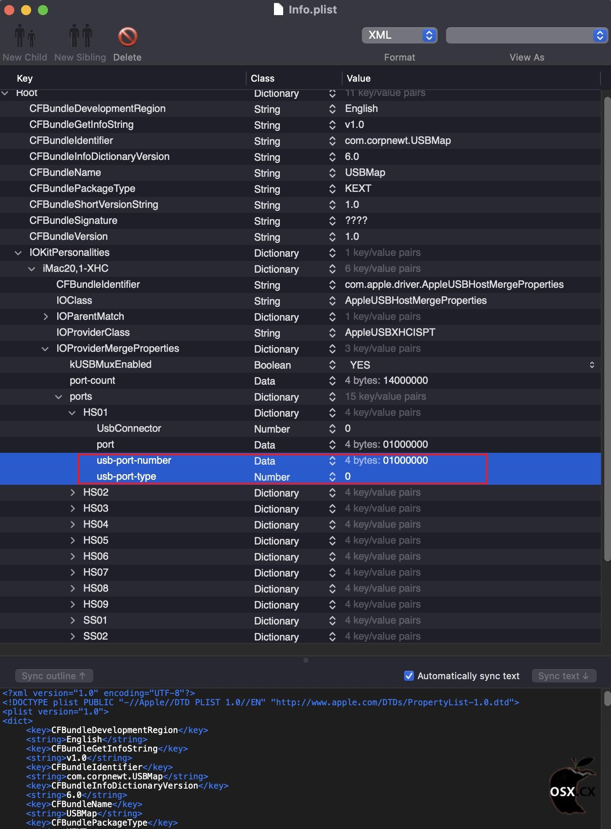This screenshot has width=611, height=829.
Task: Collapse the IOKitPersonalities dictionary
Action: (x=18, y=253)
